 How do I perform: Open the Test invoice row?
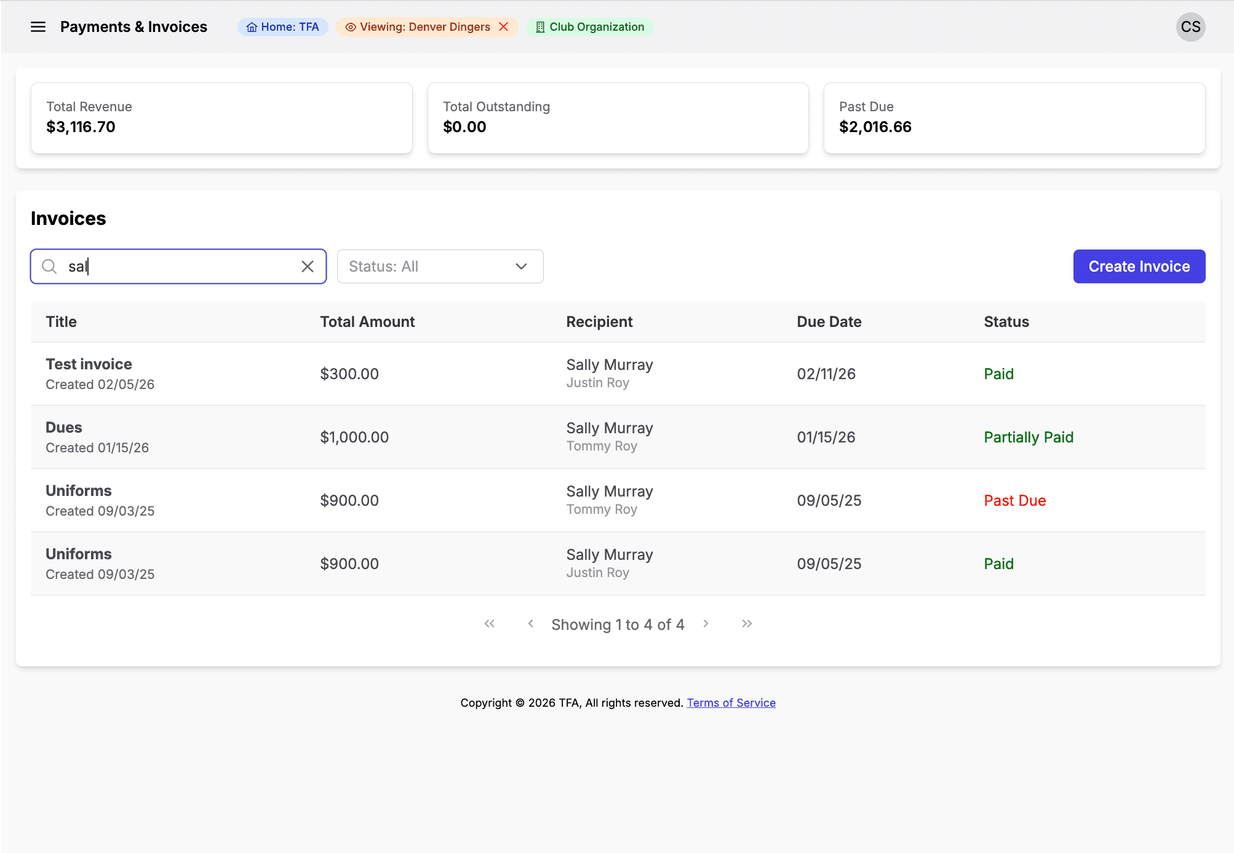tap(89, 364)
